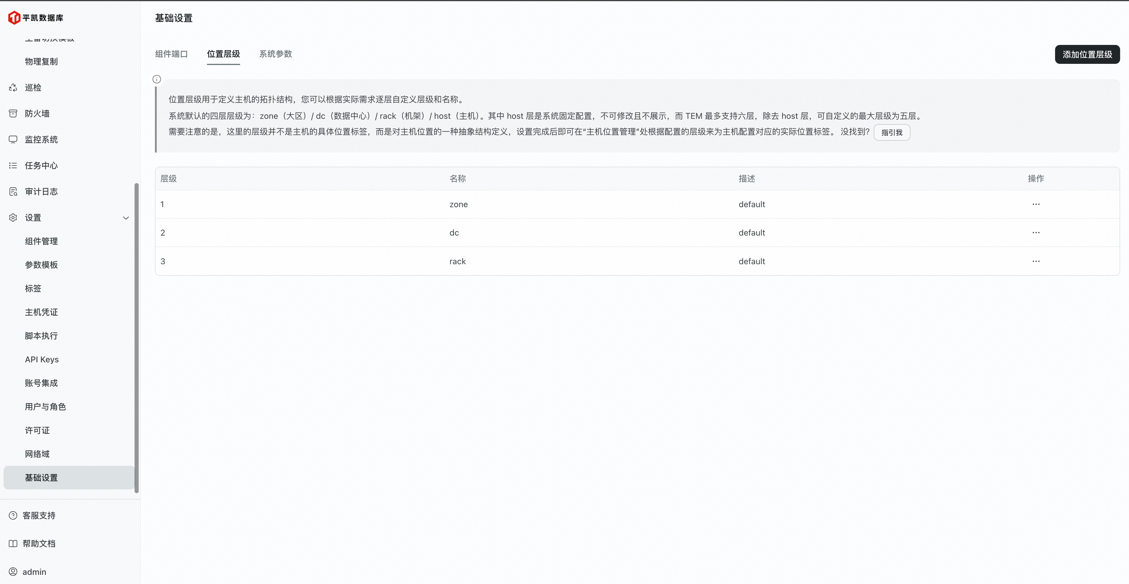1129x584 pixels.
Task: Click the 基础设置 page title
Action: 174,18
